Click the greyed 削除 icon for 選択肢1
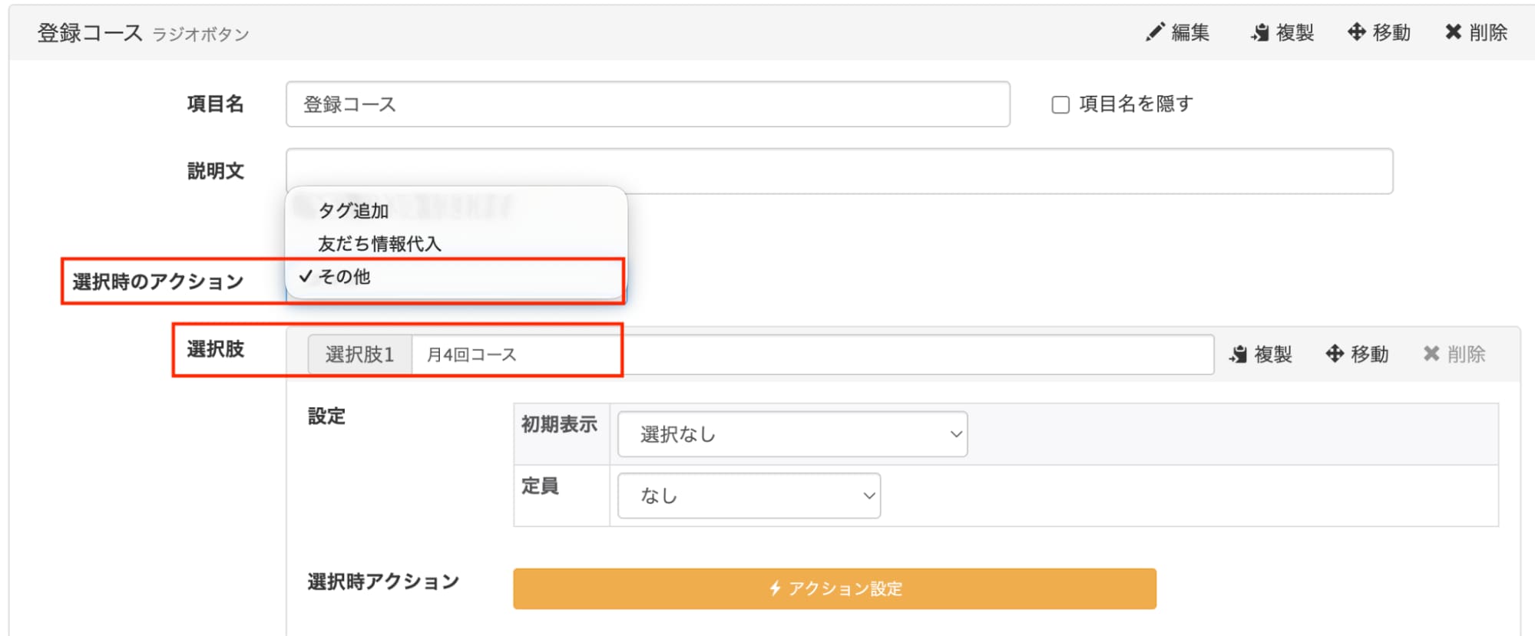Image resolution: width=1535 pixels, height=636 pixels. tap(1431, 354)
